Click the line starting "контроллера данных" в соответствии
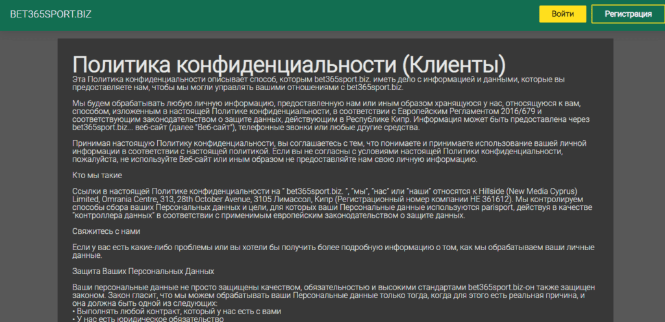 point(268,215)
